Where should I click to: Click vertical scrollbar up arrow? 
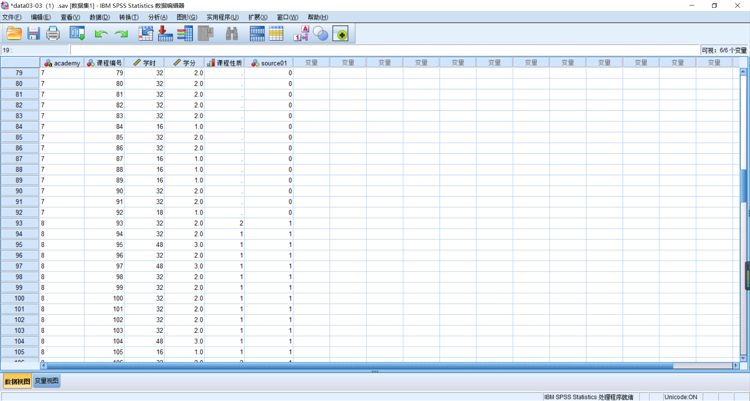(743, 72)
